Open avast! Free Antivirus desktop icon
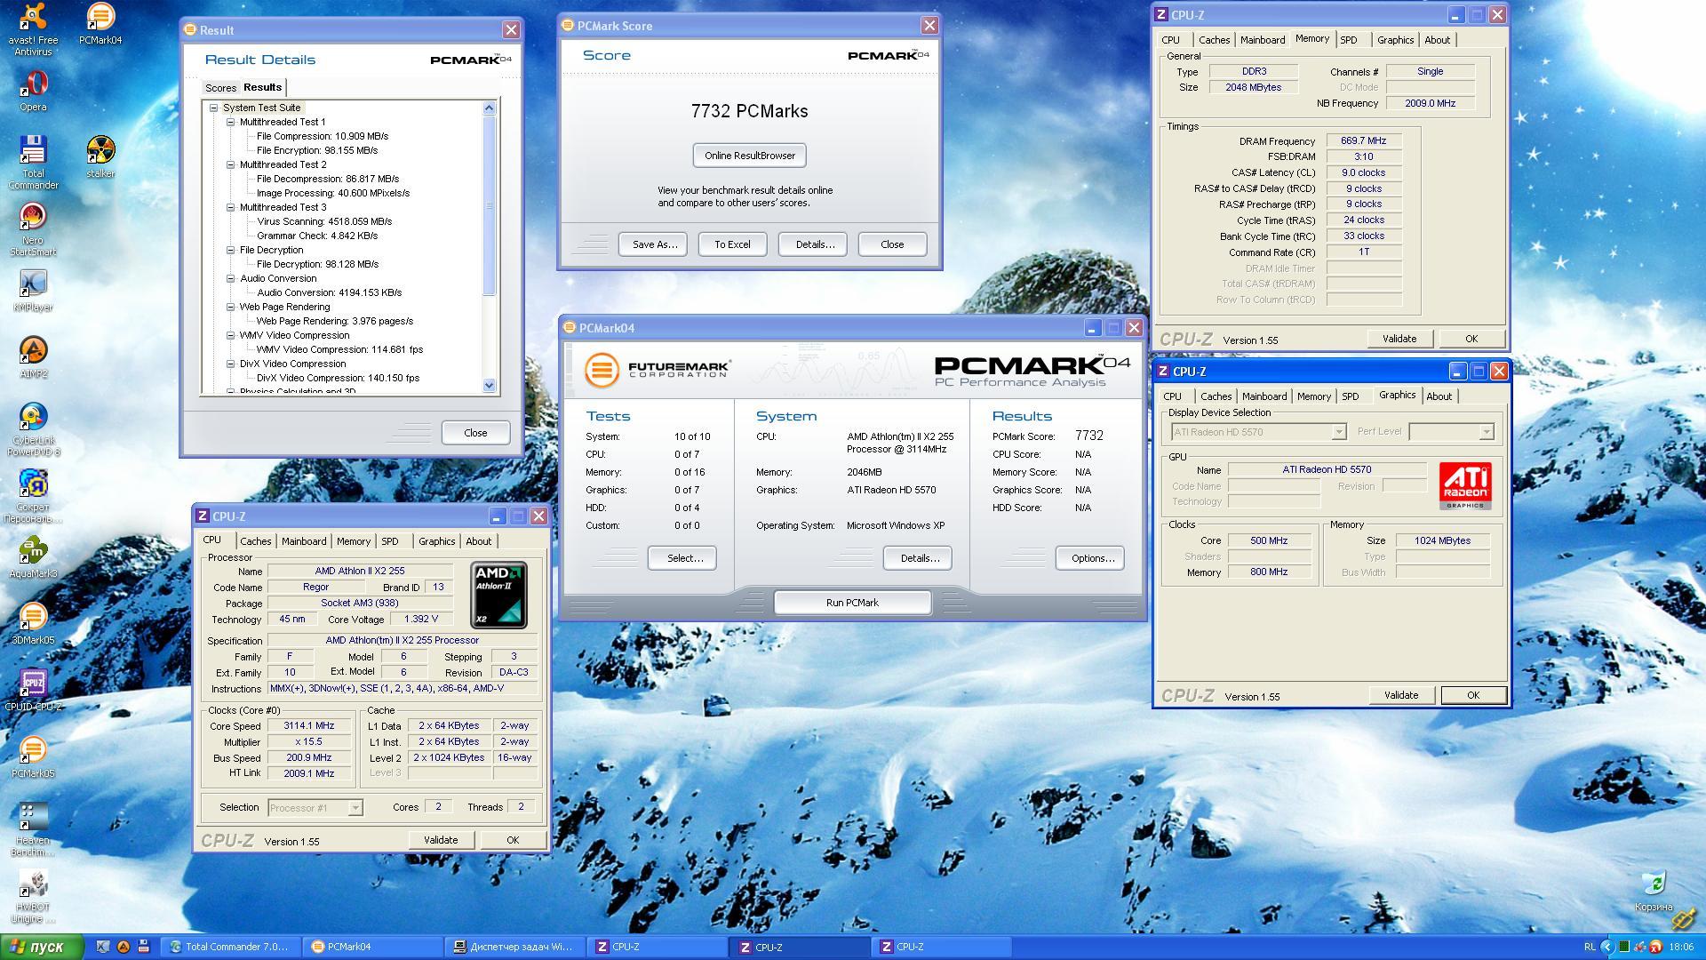The height and width of the screenshot is (960, 1706). click(x=33, y=28)
